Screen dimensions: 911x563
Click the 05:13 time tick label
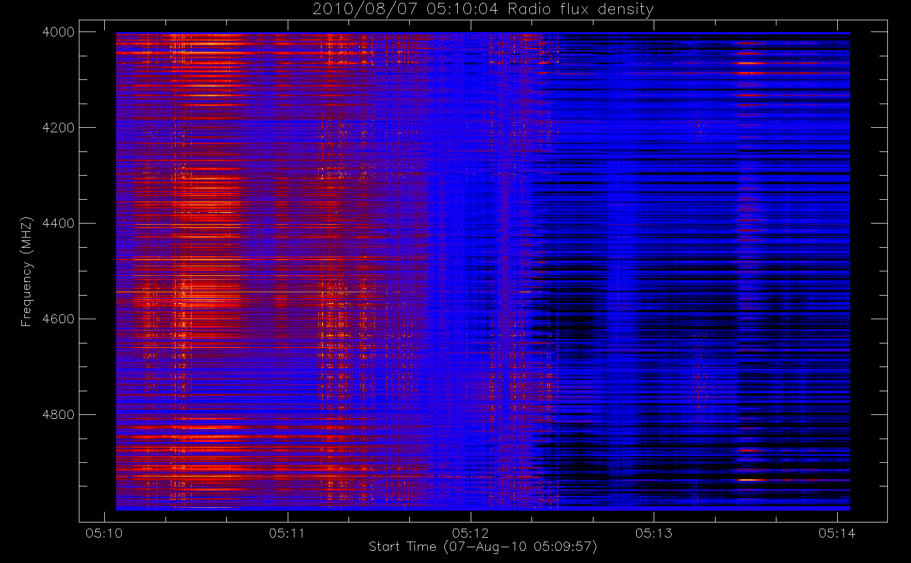point(654,533)
